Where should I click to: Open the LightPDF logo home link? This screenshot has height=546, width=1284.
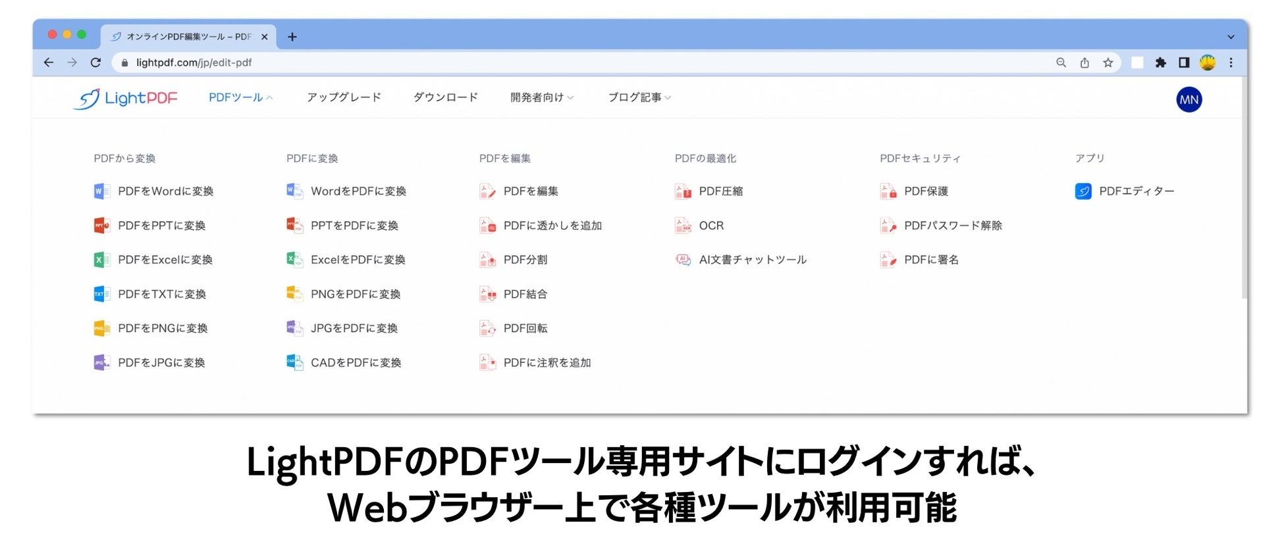125,98
